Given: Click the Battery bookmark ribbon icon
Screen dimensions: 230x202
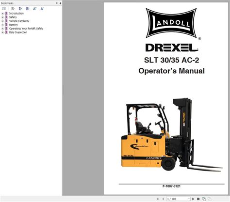Looking at the screenshot, I should (x=6, y=25).
